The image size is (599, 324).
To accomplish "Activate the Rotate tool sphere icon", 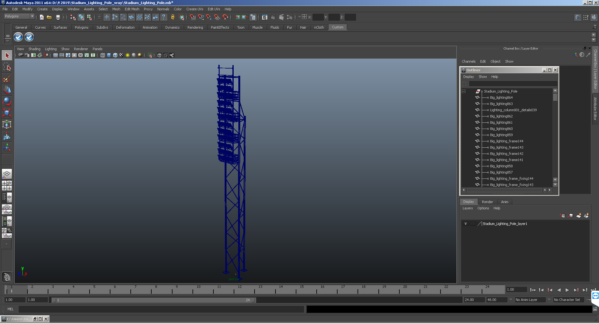I will (x=7, y=101).
